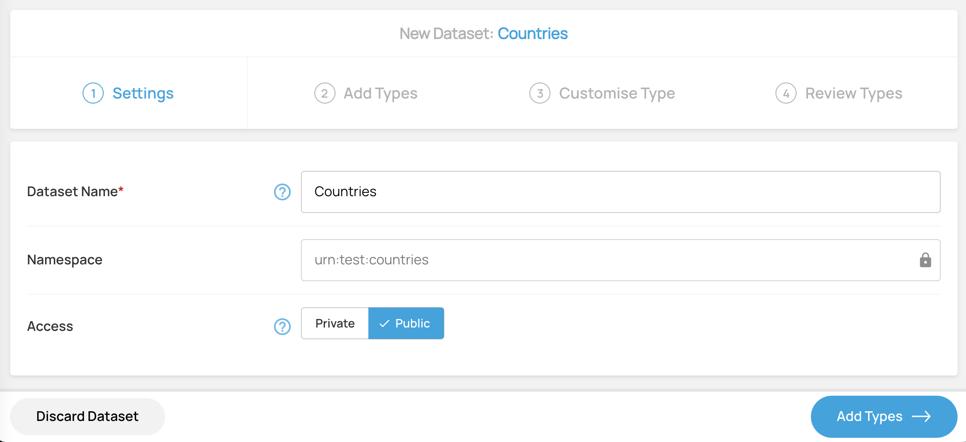Click the numbered circle for step 4
The height and width of the screenshot is (442, 966).
coord(786,93)
